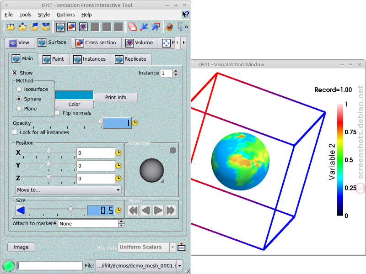This screenshot has width=366, height=274.
Task: Click the Push step-backward button
Action: coord(146,211)
